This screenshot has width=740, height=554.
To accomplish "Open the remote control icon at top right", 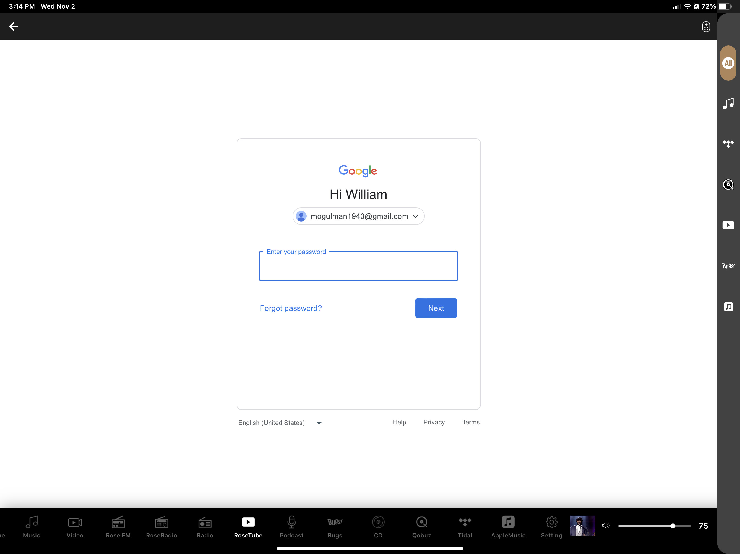I will (x=706, y=27).
